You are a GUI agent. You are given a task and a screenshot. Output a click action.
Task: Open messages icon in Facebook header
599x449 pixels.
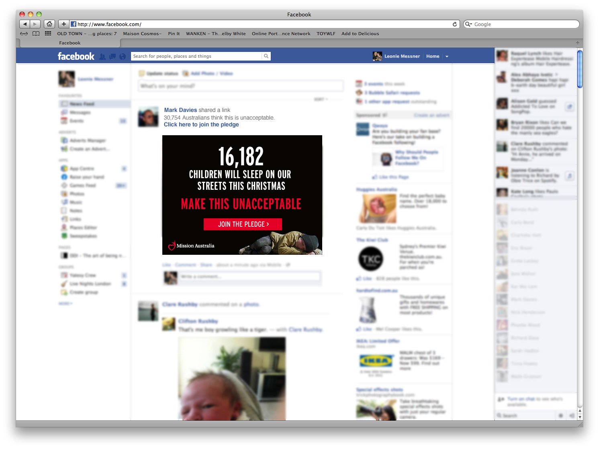tap(112, 57)
